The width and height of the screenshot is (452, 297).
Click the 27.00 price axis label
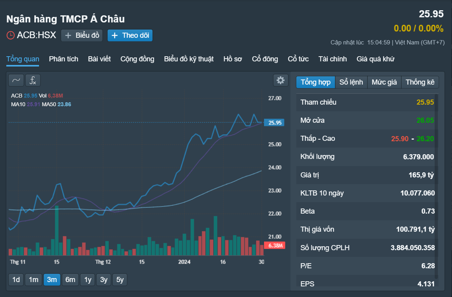(275, 98)
